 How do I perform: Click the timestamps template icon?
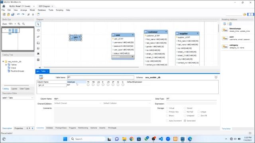point(225,30)
